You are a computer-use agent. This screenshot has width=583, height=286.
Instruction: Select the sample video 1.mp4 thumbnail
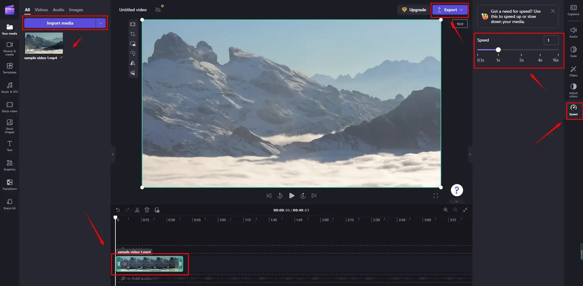point(44,43)
